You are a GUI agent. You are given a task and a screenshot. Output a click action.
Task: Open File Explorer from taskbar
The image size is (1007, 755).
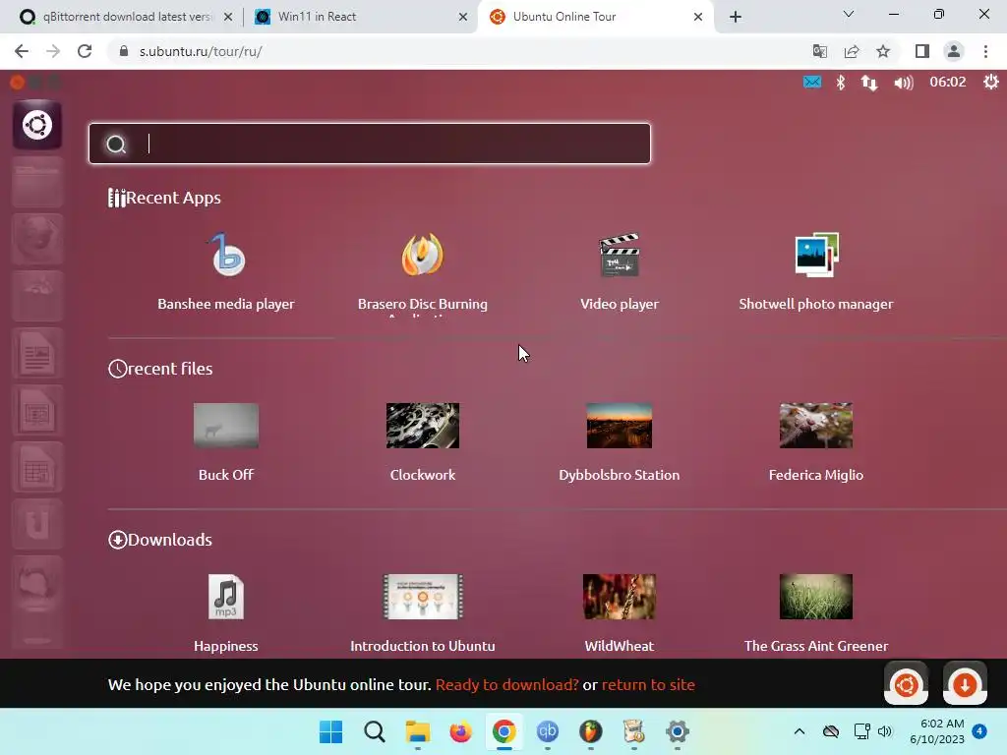[x=417, y=731]
